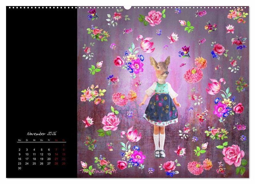Pick date 2 in the calendar
This screenshot has width=255, height=184.
(x=19, y=150)
